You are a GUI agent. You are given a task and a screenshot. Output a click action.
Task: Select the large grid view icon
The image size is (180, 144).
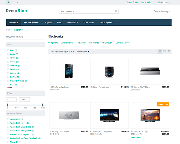pyautogui.click(x=160, y=51)
